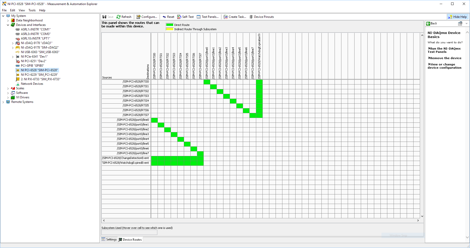
Task: Click the SIM-PCI-6528/WatchdogExpiredEvent source row
Action: pos(126,163)
